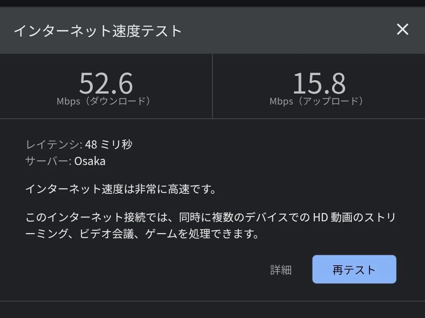The height and width of the screenshot is (318, 425).
Task: Select the 52.6 download speed value
Action: coord(106,83)
